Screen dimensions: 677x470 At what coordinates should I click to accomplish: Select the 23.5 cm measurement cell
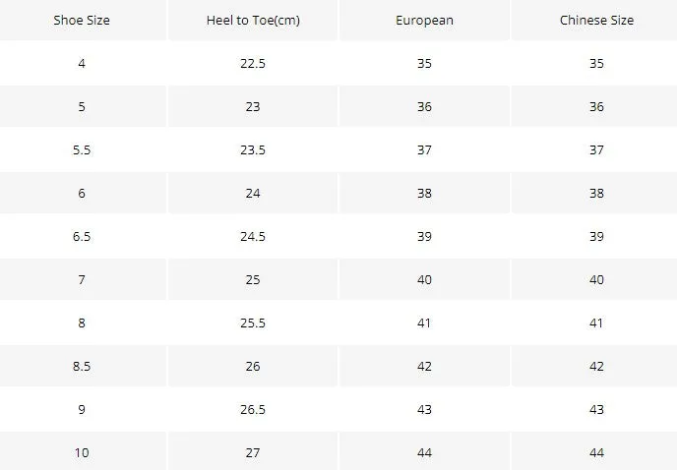click(253, 149)
